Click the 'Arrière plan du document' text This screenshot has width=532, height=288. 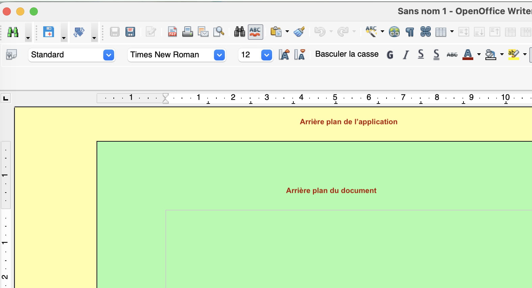(x=331, y=191)
